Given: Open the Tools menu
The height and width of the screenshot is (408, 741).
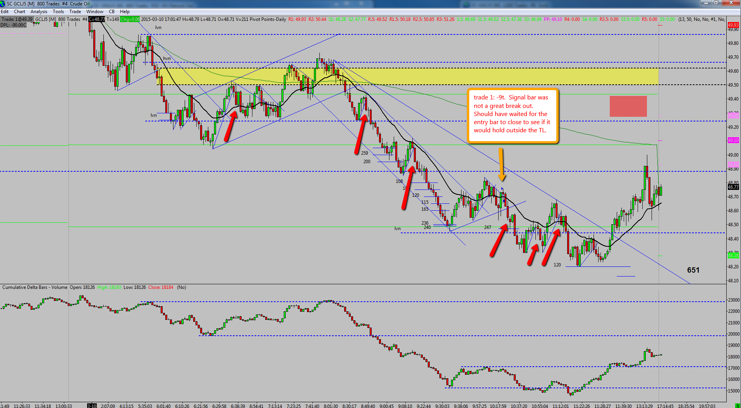Looking at the screenshot, I should click(x=58, y=12).
